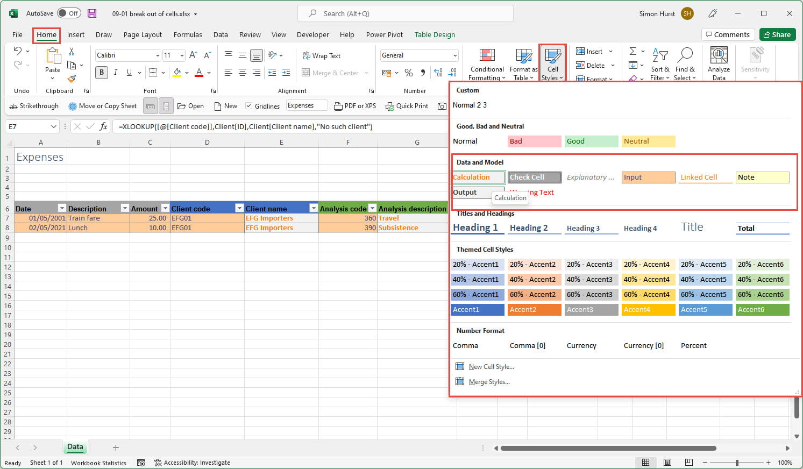This screenshot has width=803, height=469.
Task: Click the Share button
Action: [777, 34]
